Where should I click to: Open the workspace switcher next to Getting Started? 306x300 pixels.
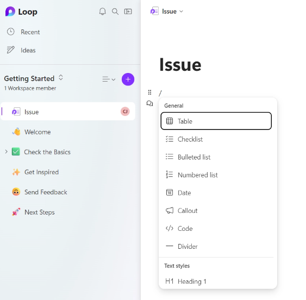coord(61,77)
